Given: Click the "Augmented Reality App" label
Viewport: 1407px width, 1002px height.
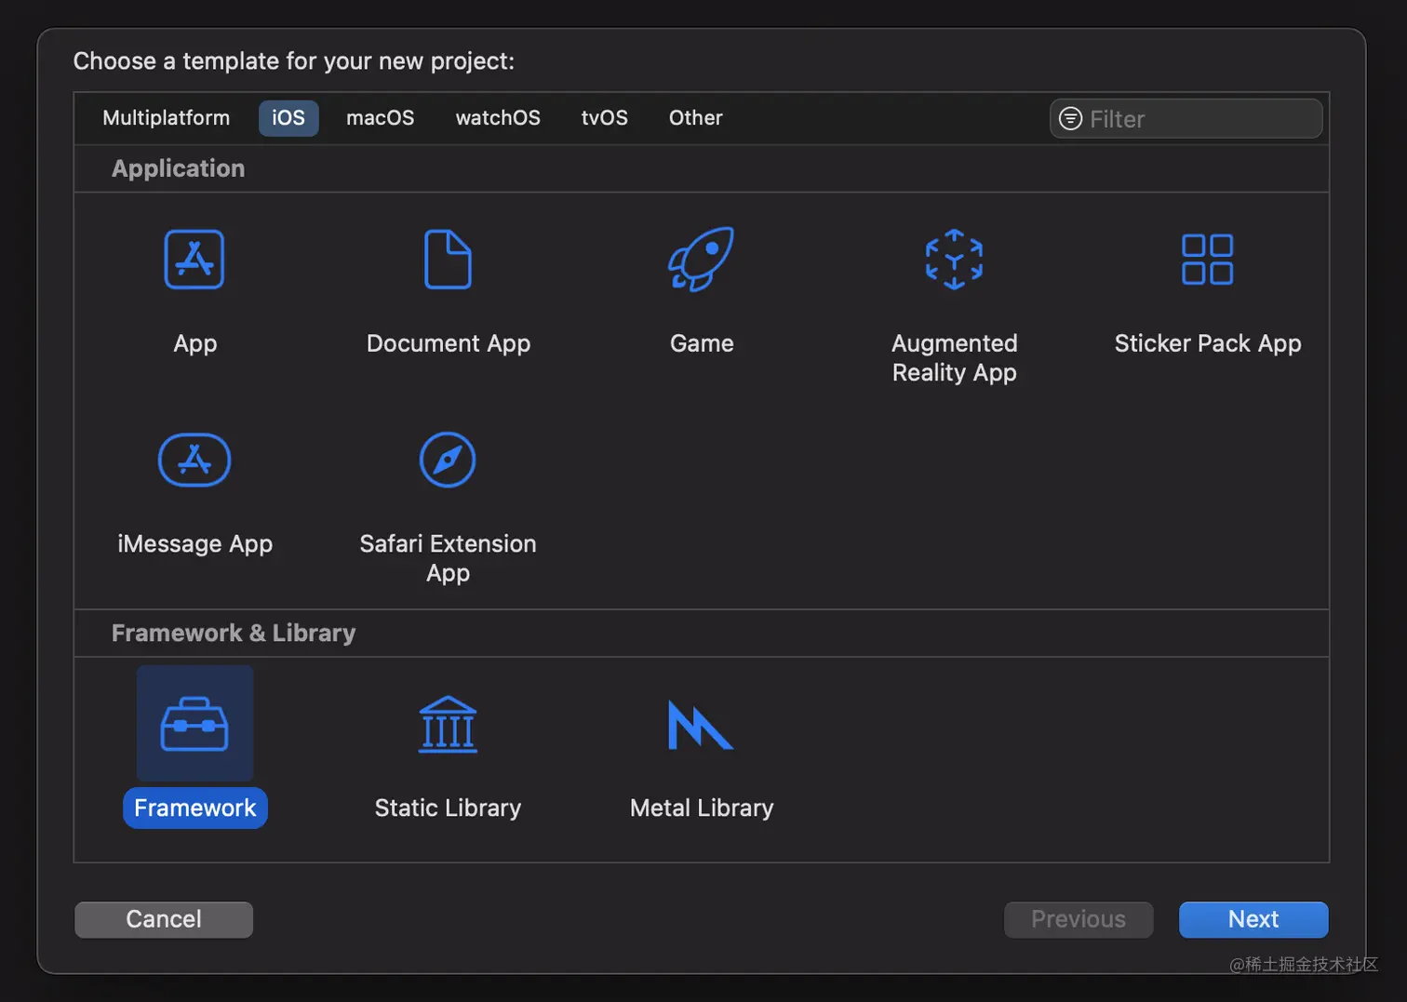Looking at the screenshot, I should pyautogui.click(x=955, y=357).
